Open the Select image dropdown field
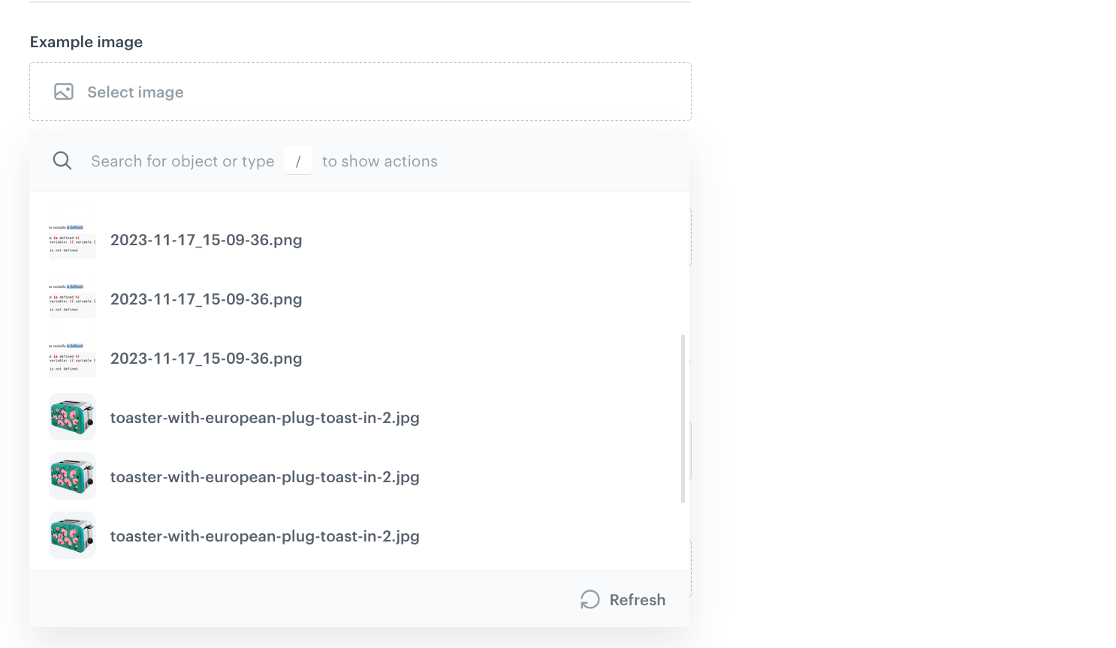This screenshot has width=1116, height=648. 360,92
